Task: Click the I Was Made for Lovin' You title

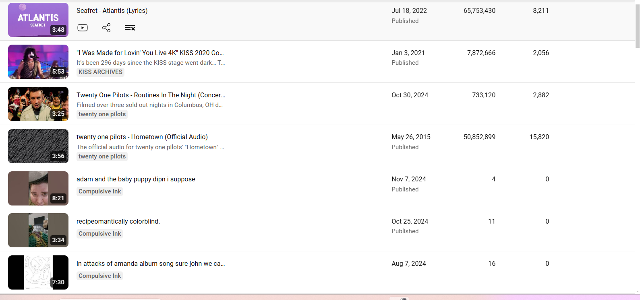Action: click(150, 53)
